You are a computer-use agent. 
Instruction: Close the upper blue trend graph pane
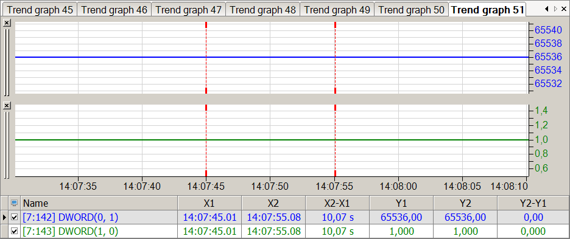coord(7,23)
